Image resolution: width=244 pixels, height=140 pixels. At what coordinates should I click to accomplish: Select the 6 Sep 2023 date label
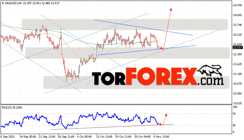[x=7, y=137]
